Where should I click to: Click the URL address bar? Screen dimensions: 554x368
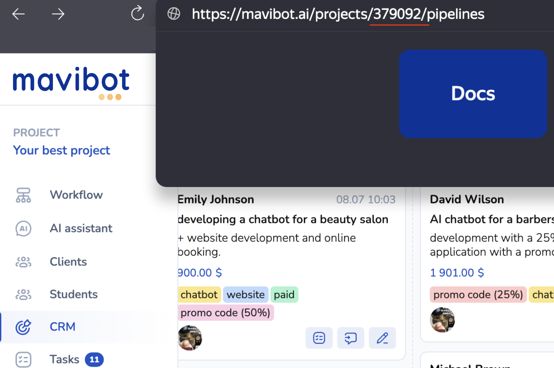[337, 14]
